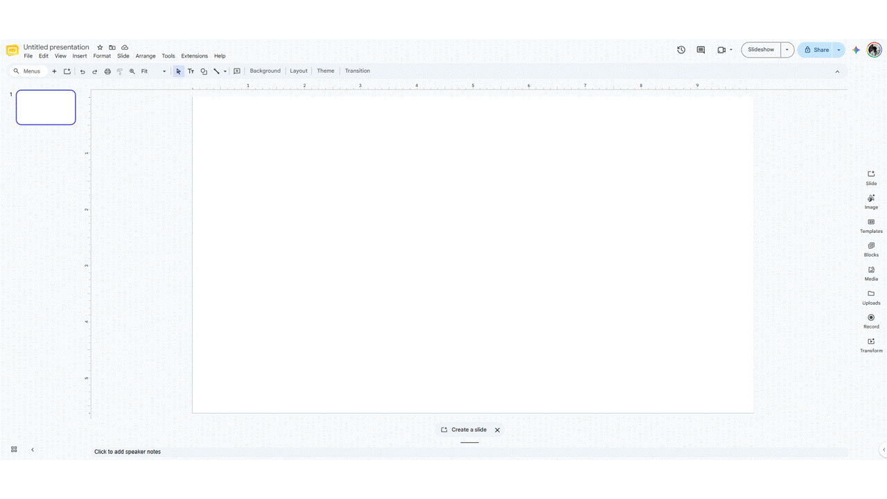Collapse the toolbar with the up chevron

click(837, 71)
